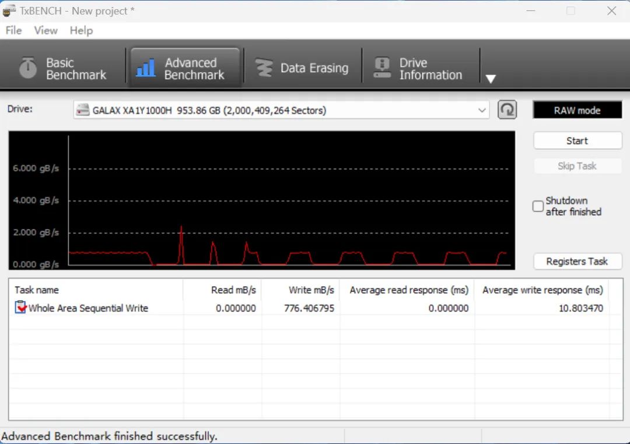Click the Drive Information disk icon
Viewport: 630px width, 444px height.
(x=382, y=67)
